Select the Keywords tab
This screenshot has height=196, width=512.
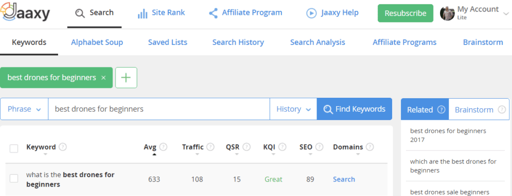click(x=29, y=42)
